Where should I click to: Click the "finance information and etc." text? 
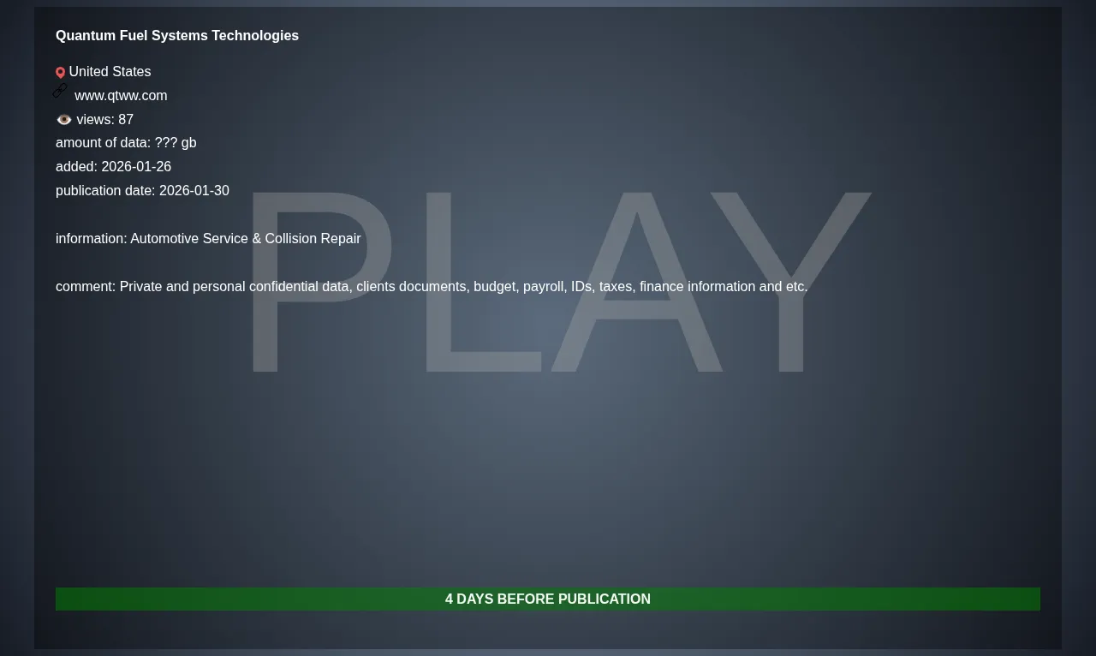pos(724,287)
